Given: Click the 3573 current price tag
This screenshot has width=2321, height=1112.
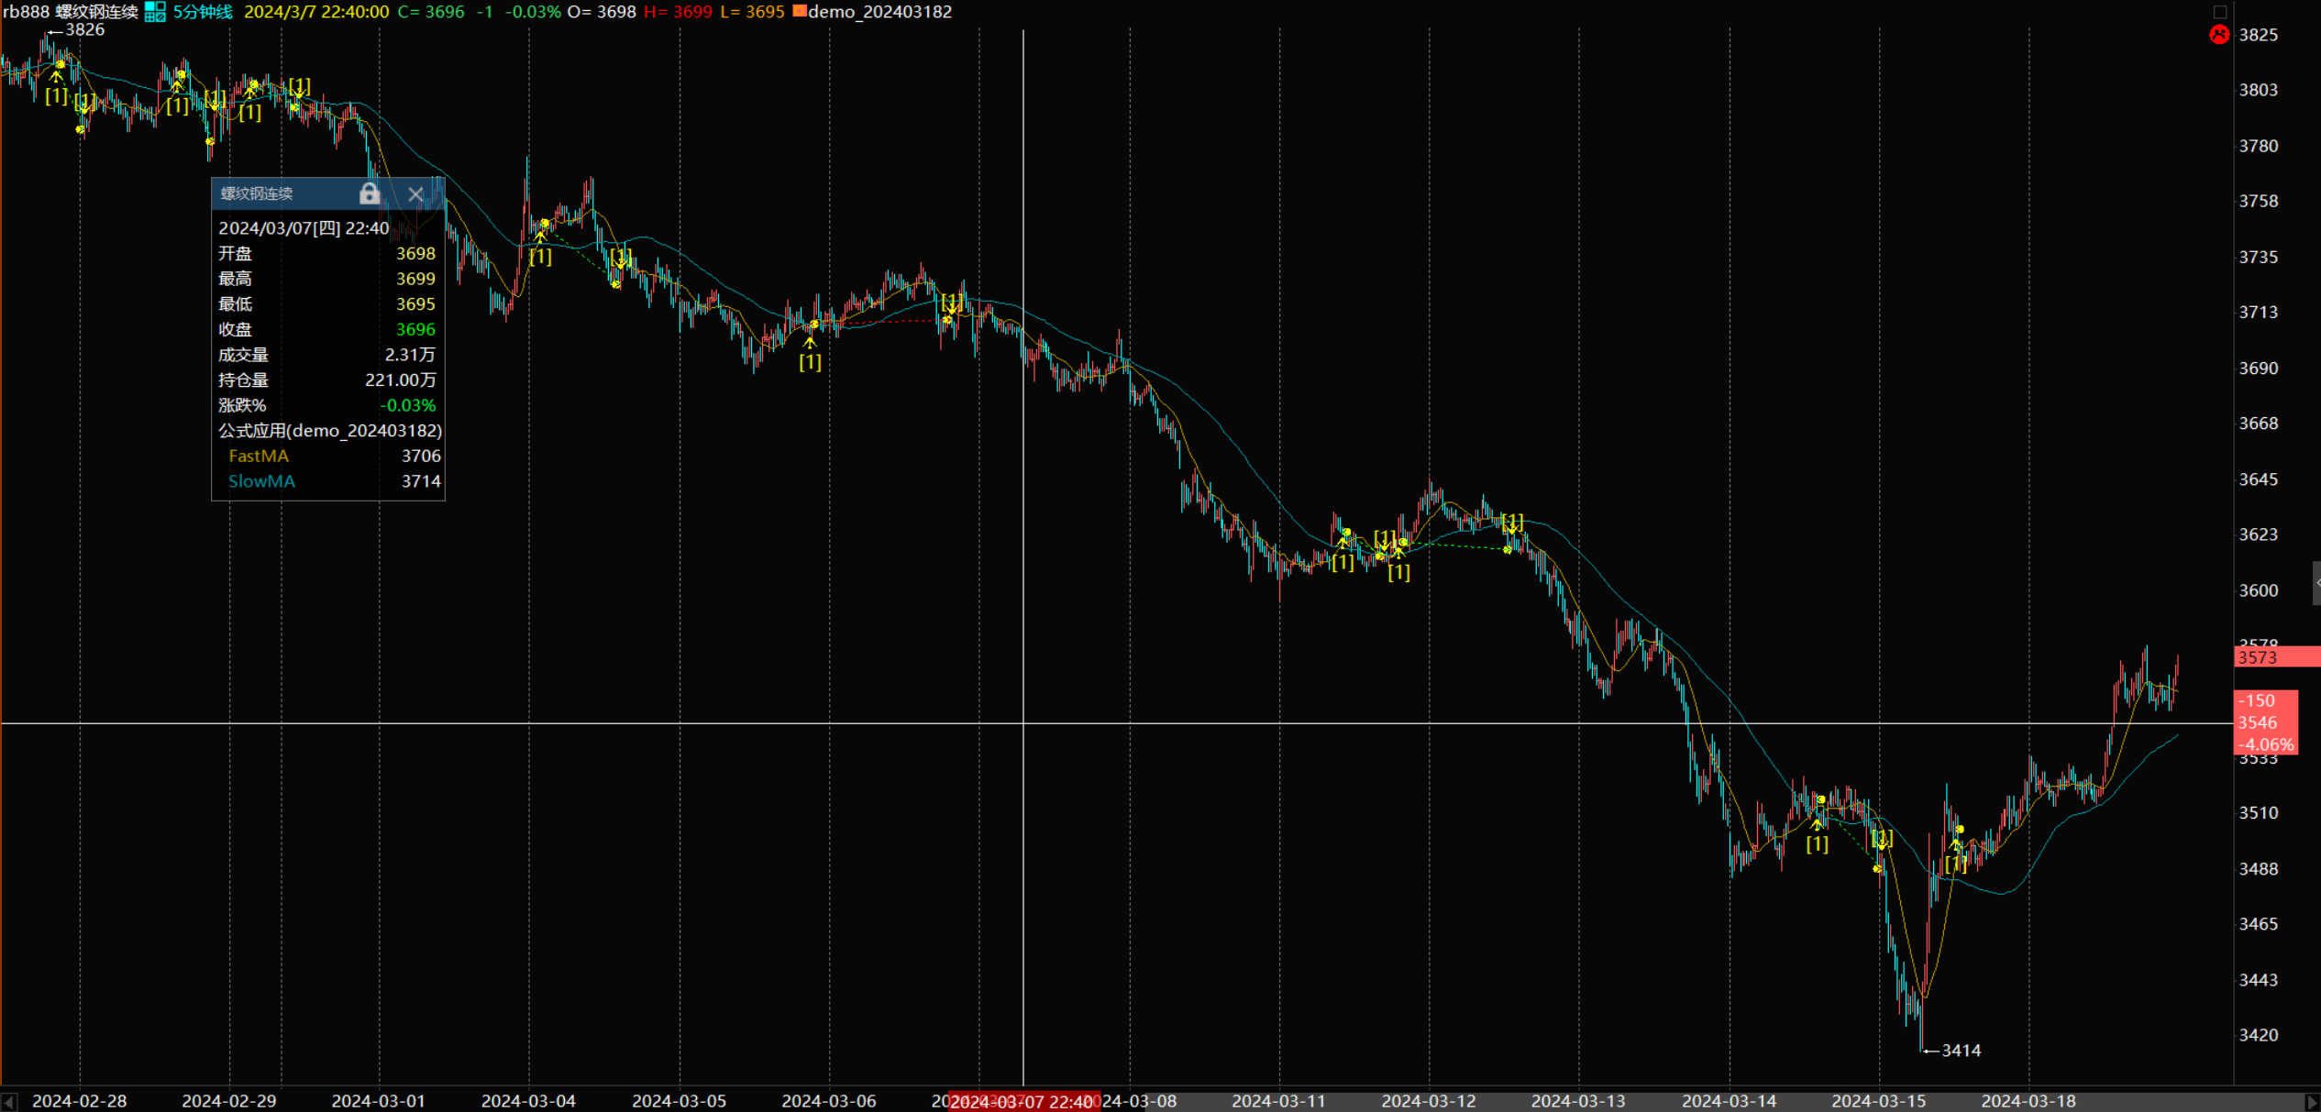Looking at the screenshot, I should tap(2277, 656).
